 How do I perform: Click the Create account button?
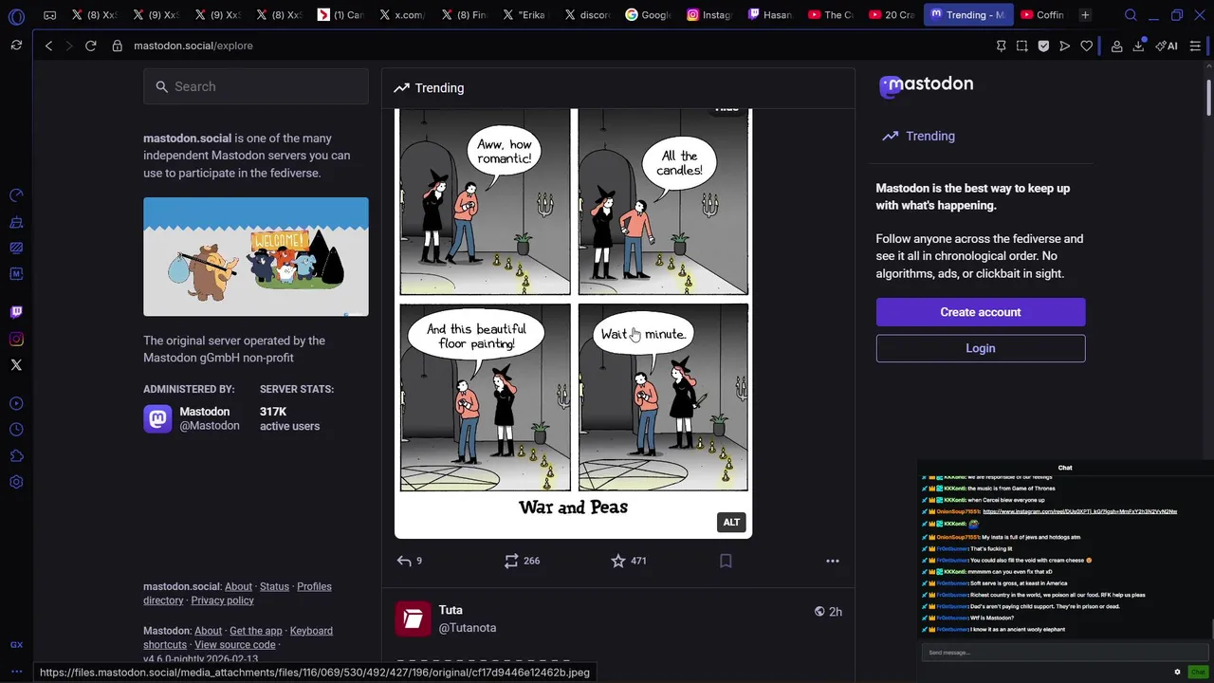[981, 312]
